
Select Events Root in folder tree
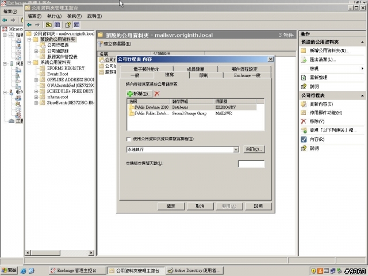click(57, 74)
